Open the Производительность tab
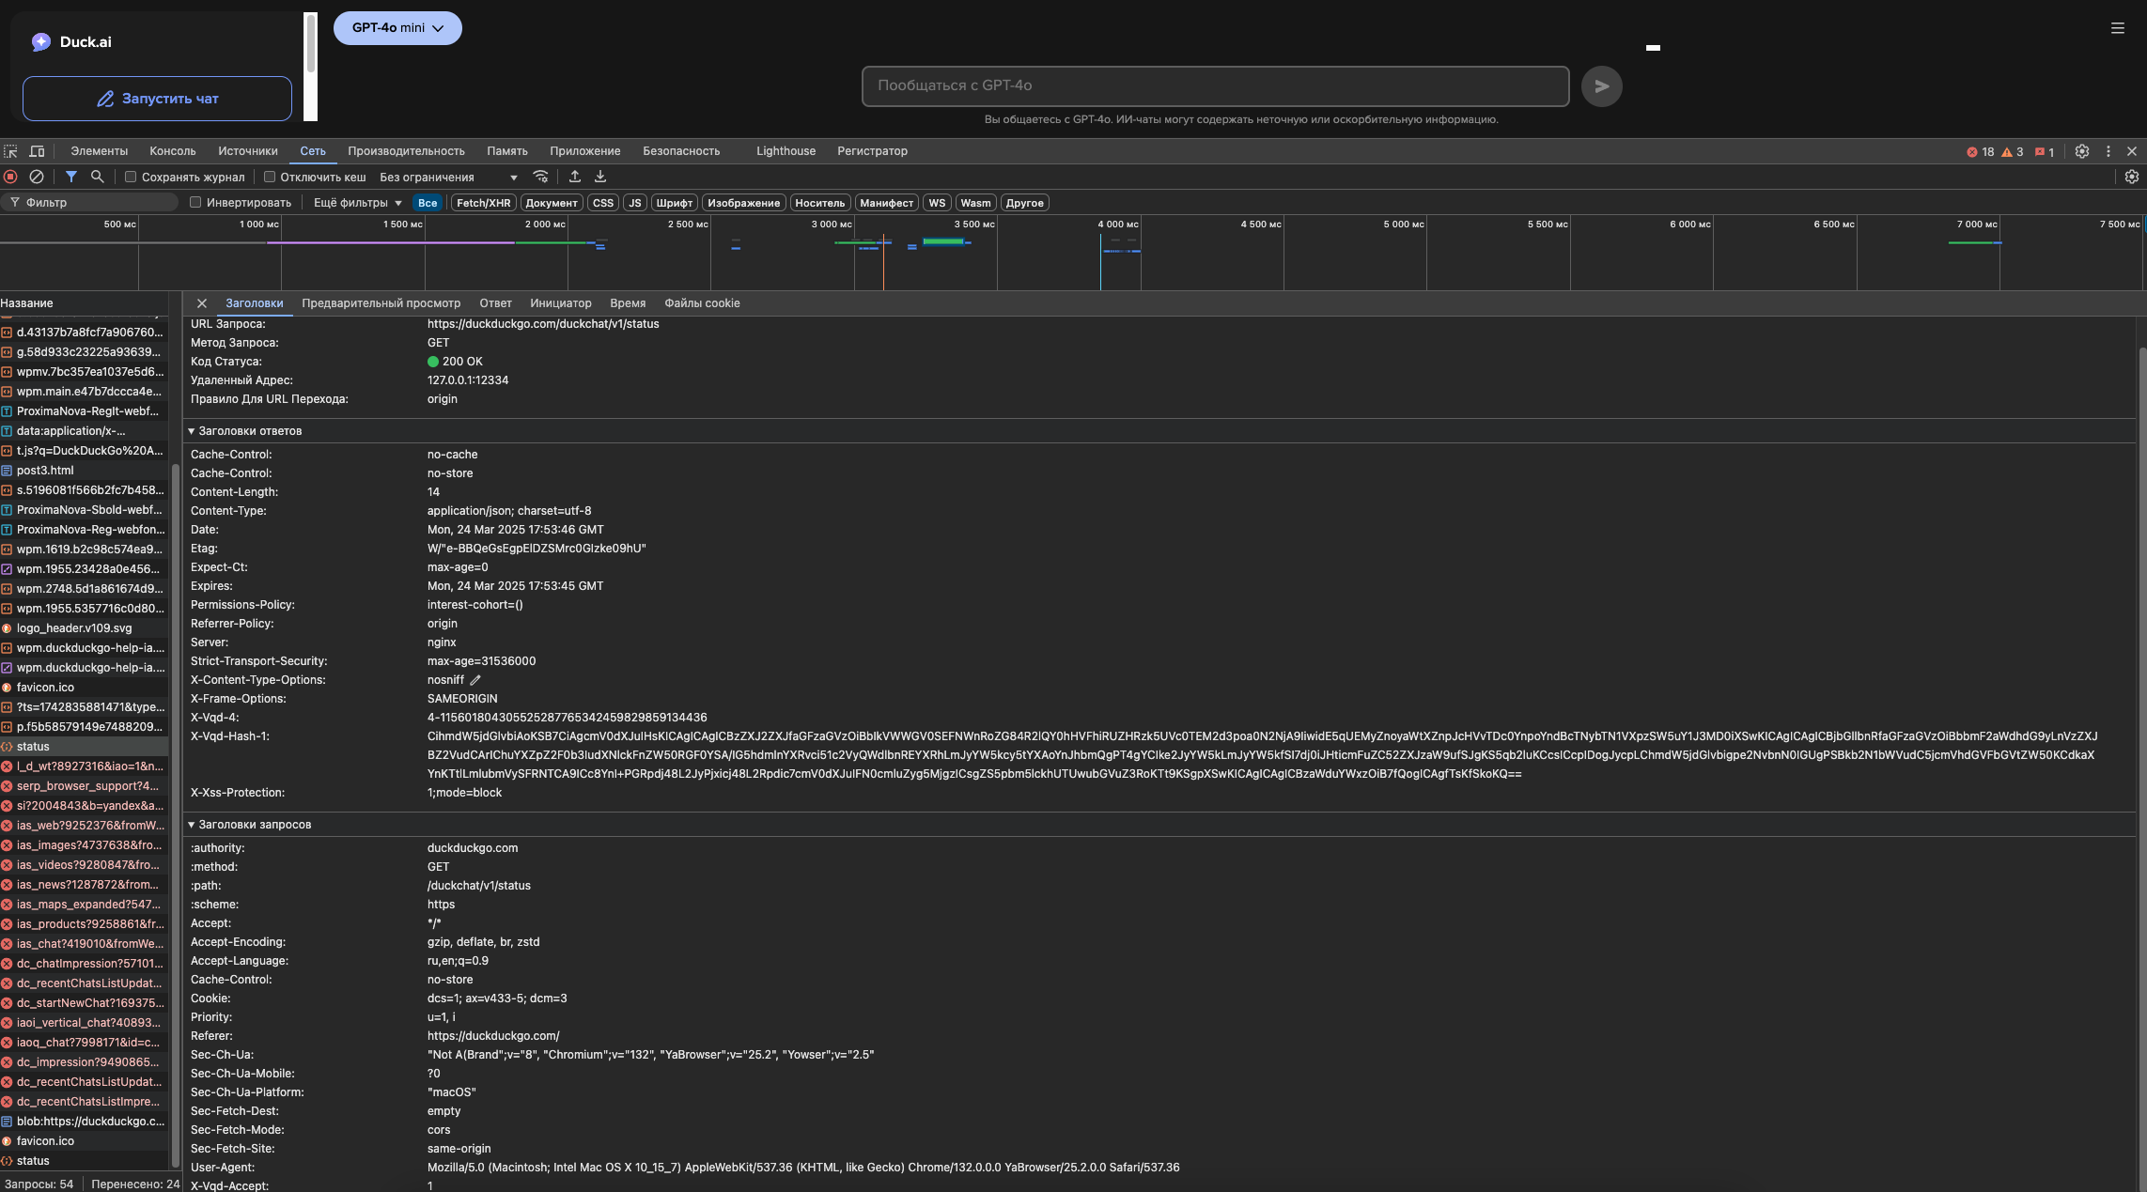Viewport: 2147px width, 1192px height. coord(406,151)
